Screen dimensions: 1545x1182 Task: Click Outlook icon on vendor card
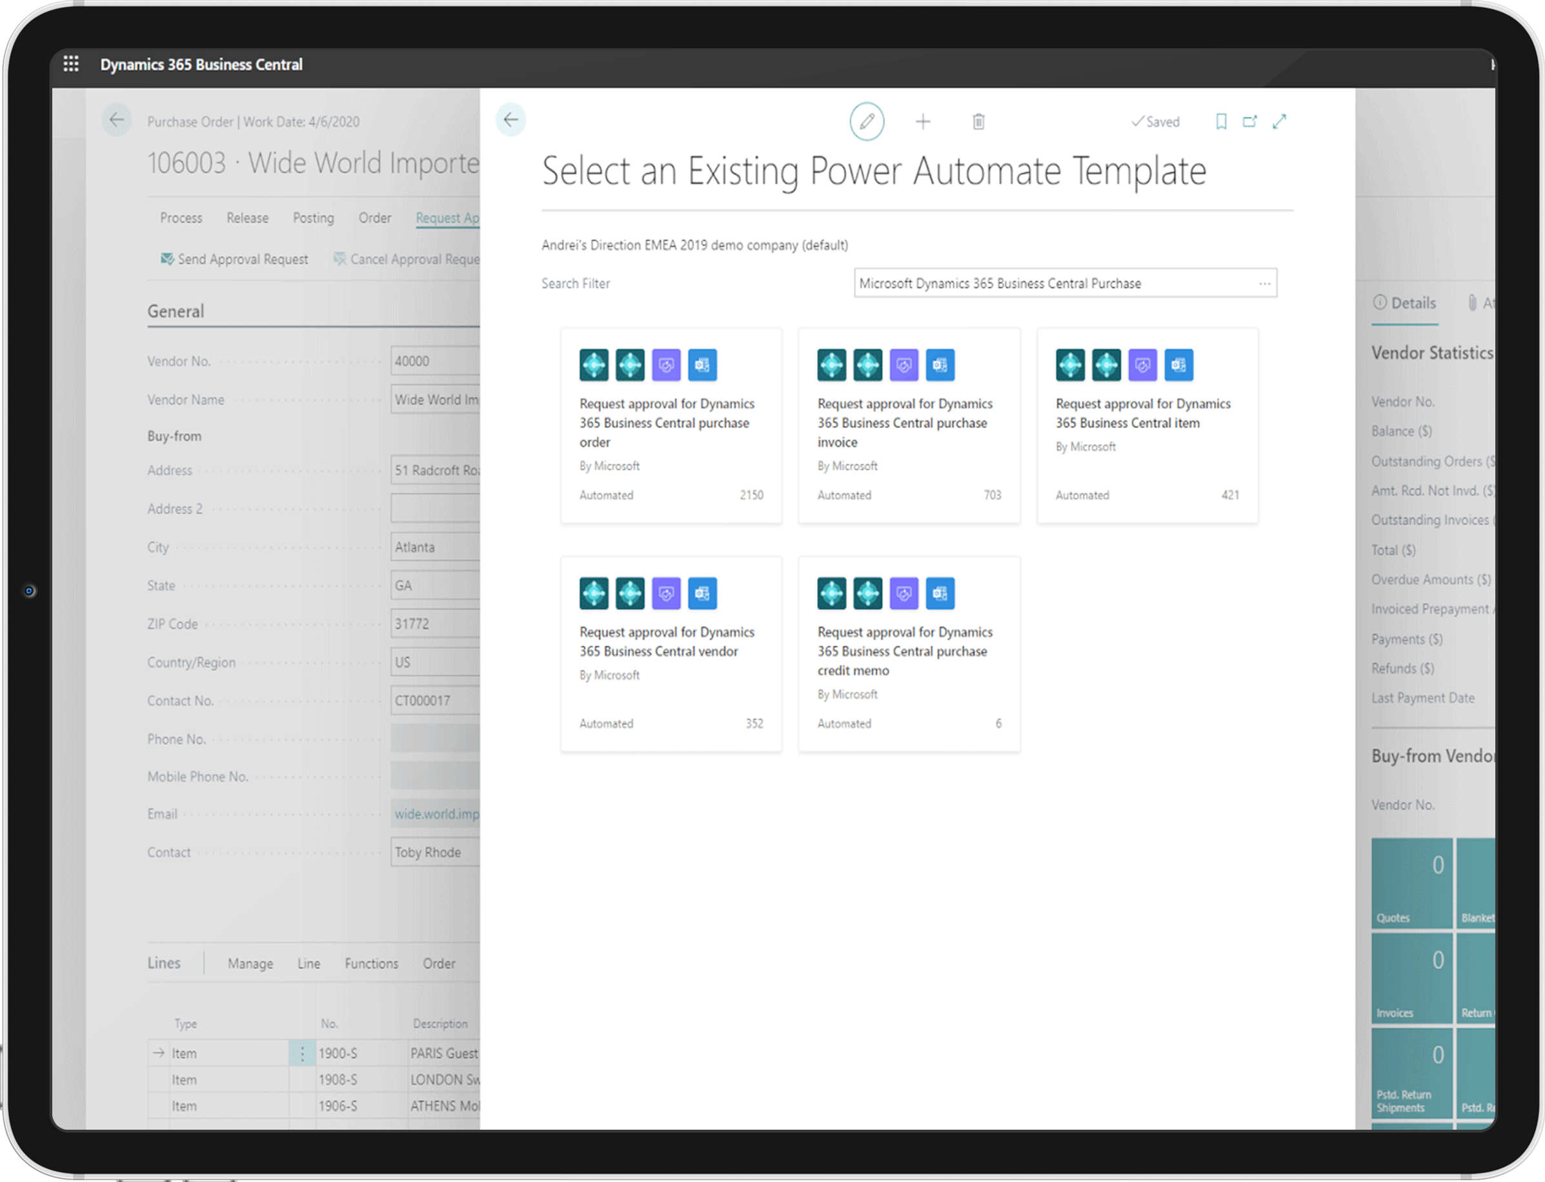[x=703, y=594]
